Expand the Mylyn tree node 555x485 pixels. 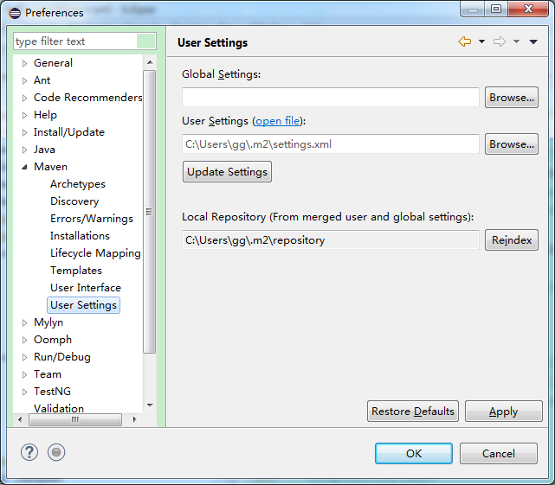[24, 322]
